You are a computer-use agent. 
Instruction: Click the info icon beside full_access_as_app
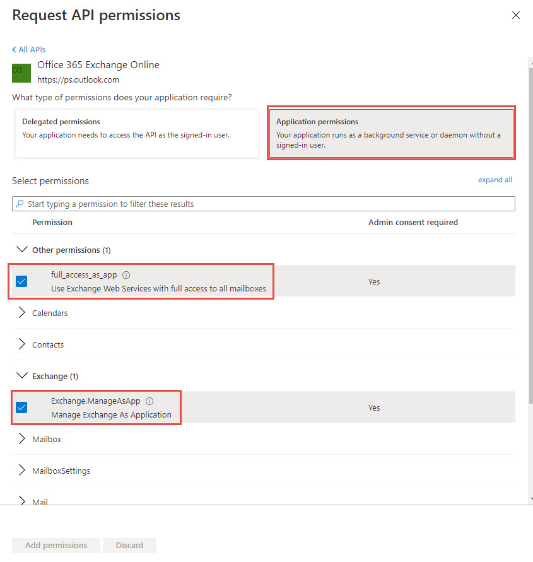(126, 275)
